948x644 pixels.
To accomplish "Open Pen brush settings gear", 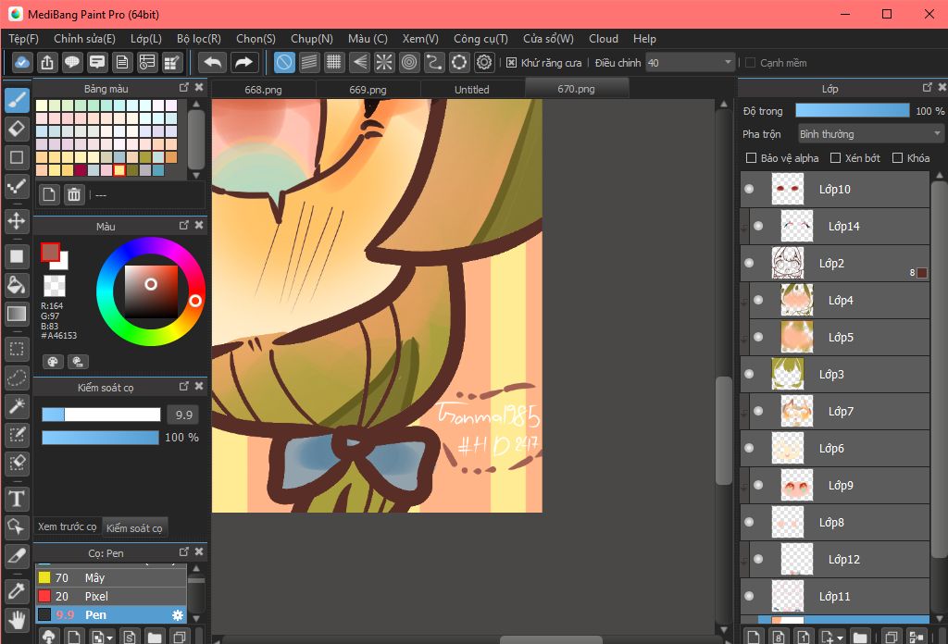I will (x=177, y=615).
